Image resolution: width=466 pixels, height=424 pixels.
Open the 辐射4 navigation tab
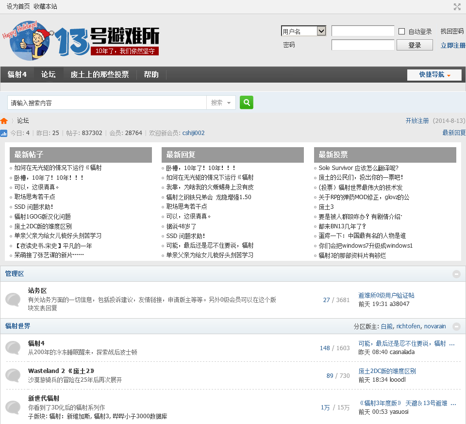[17, 74]
